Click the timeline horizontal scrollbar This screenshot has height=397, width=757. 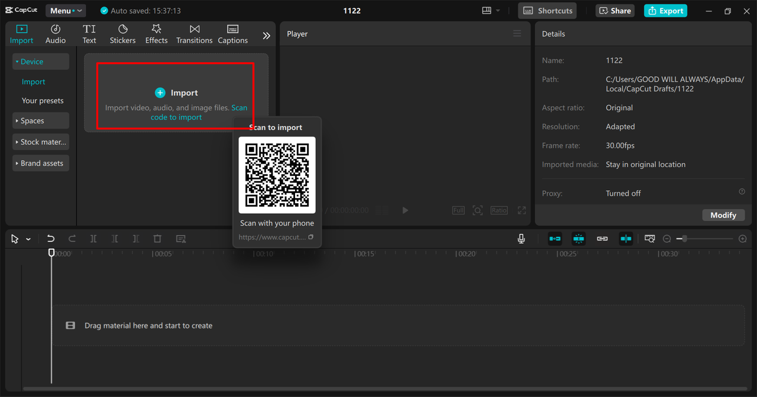point(384,389)
